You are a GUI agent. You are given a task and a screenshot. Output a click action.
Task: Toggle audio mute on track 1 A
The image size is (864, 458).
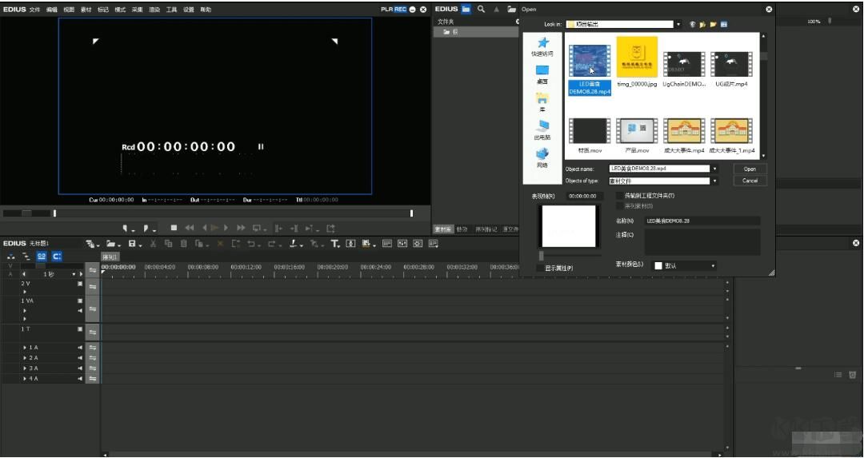coord(80,348)
